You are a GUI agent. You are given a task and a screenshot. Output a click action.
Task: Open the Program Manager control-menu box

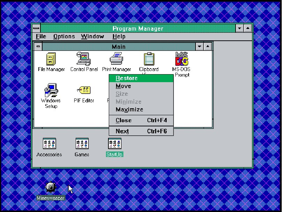click(x=36, y=28)
